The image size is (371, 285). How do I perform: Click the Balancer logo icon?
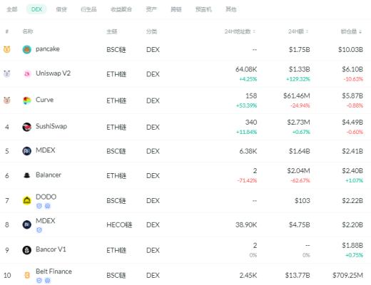point(27,175)
